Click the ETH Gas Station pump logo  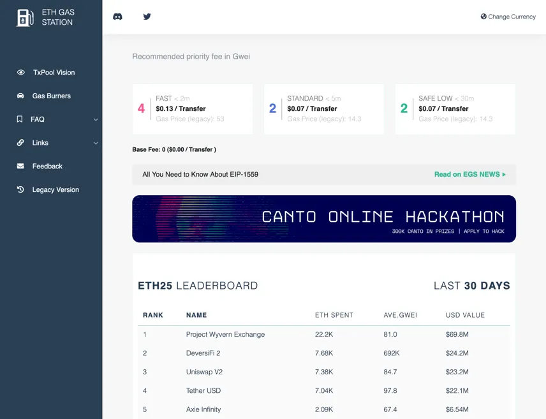(25, 17)
